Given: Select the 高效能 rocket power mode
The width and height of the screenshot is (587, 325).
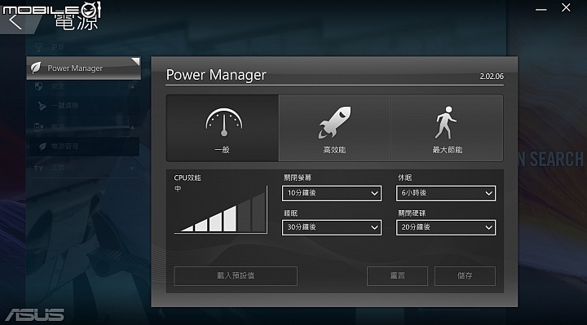Looking at the screenshot, I should pos(335,128).
